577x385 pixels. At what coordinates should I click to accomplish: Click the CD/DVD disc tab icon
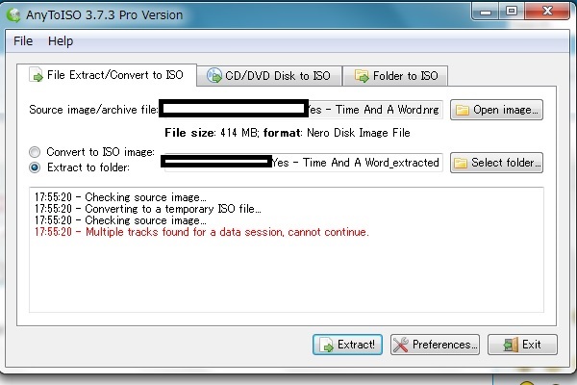(x=214, y=75)
